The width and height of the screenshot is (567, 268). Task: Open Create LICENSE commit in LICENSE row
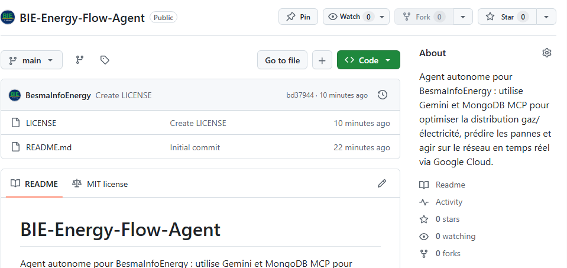(198, 123)
